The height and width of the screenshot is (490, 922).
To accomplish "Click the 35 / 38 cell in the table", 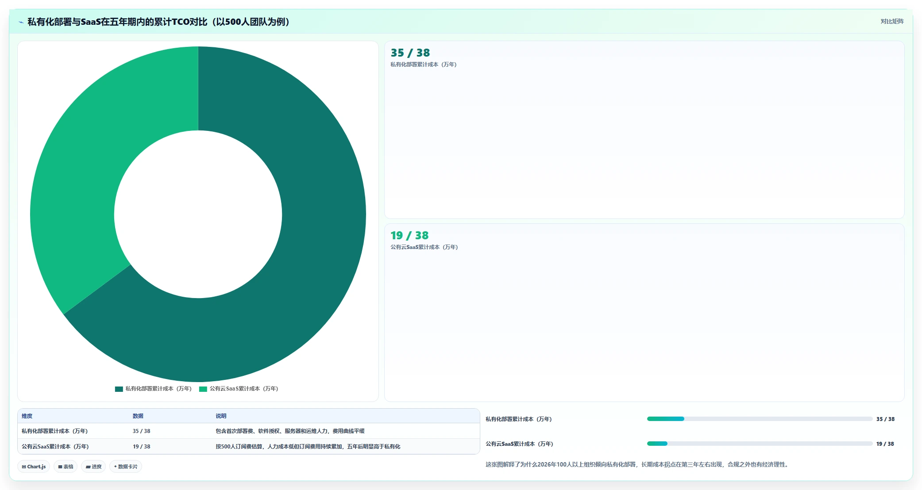I will pos(141,431).
